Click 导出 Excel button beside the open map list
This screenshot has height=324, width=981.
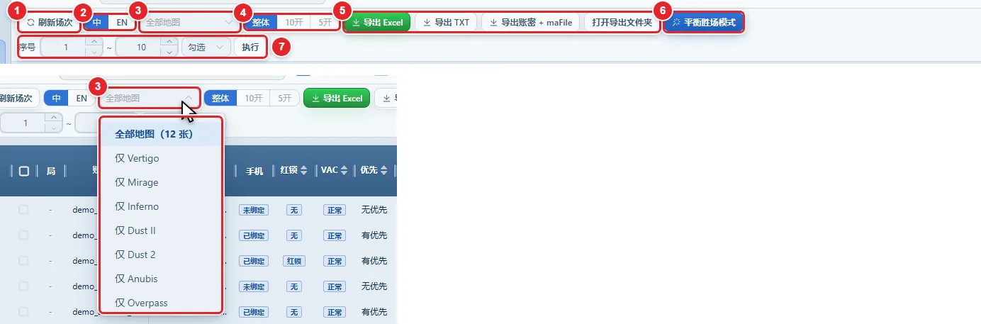[337, 98]
